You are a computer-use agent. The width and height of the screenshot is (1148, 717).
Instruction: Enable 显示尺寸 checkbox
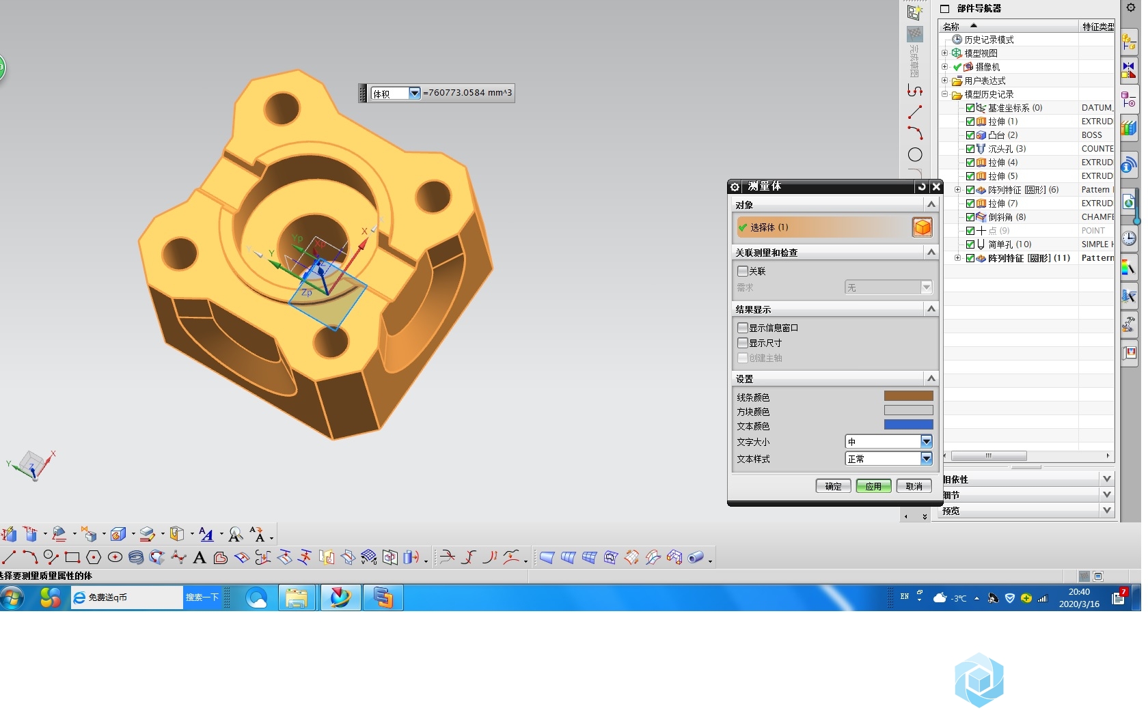coord(743,343)
